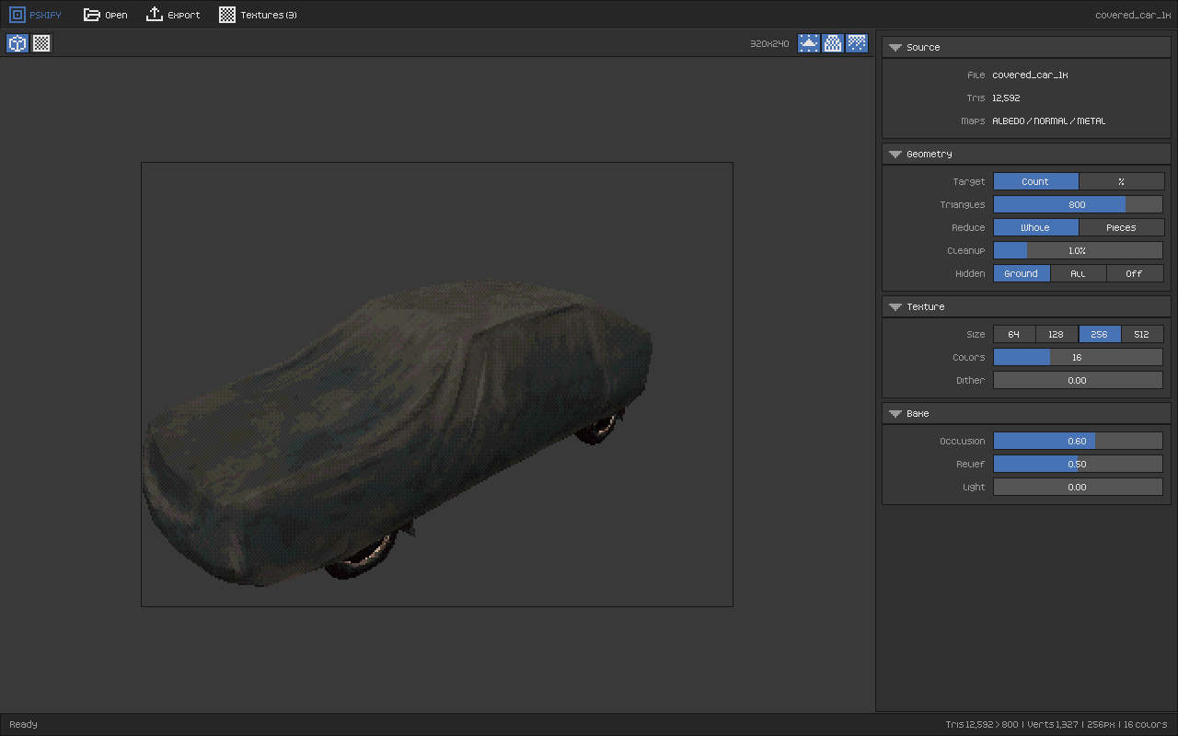Image resolution: width=1178 pixels, height=736 pixels.
Task: Collapse the Geometry section
Action: (x=895, y=155)
